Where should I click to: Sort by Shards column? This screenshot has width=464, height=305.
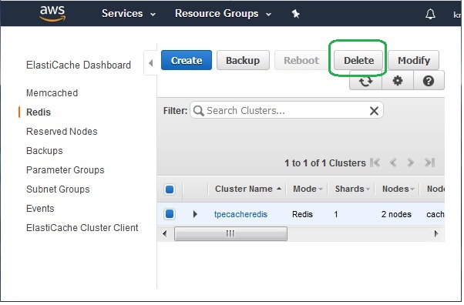coord(352,189)
